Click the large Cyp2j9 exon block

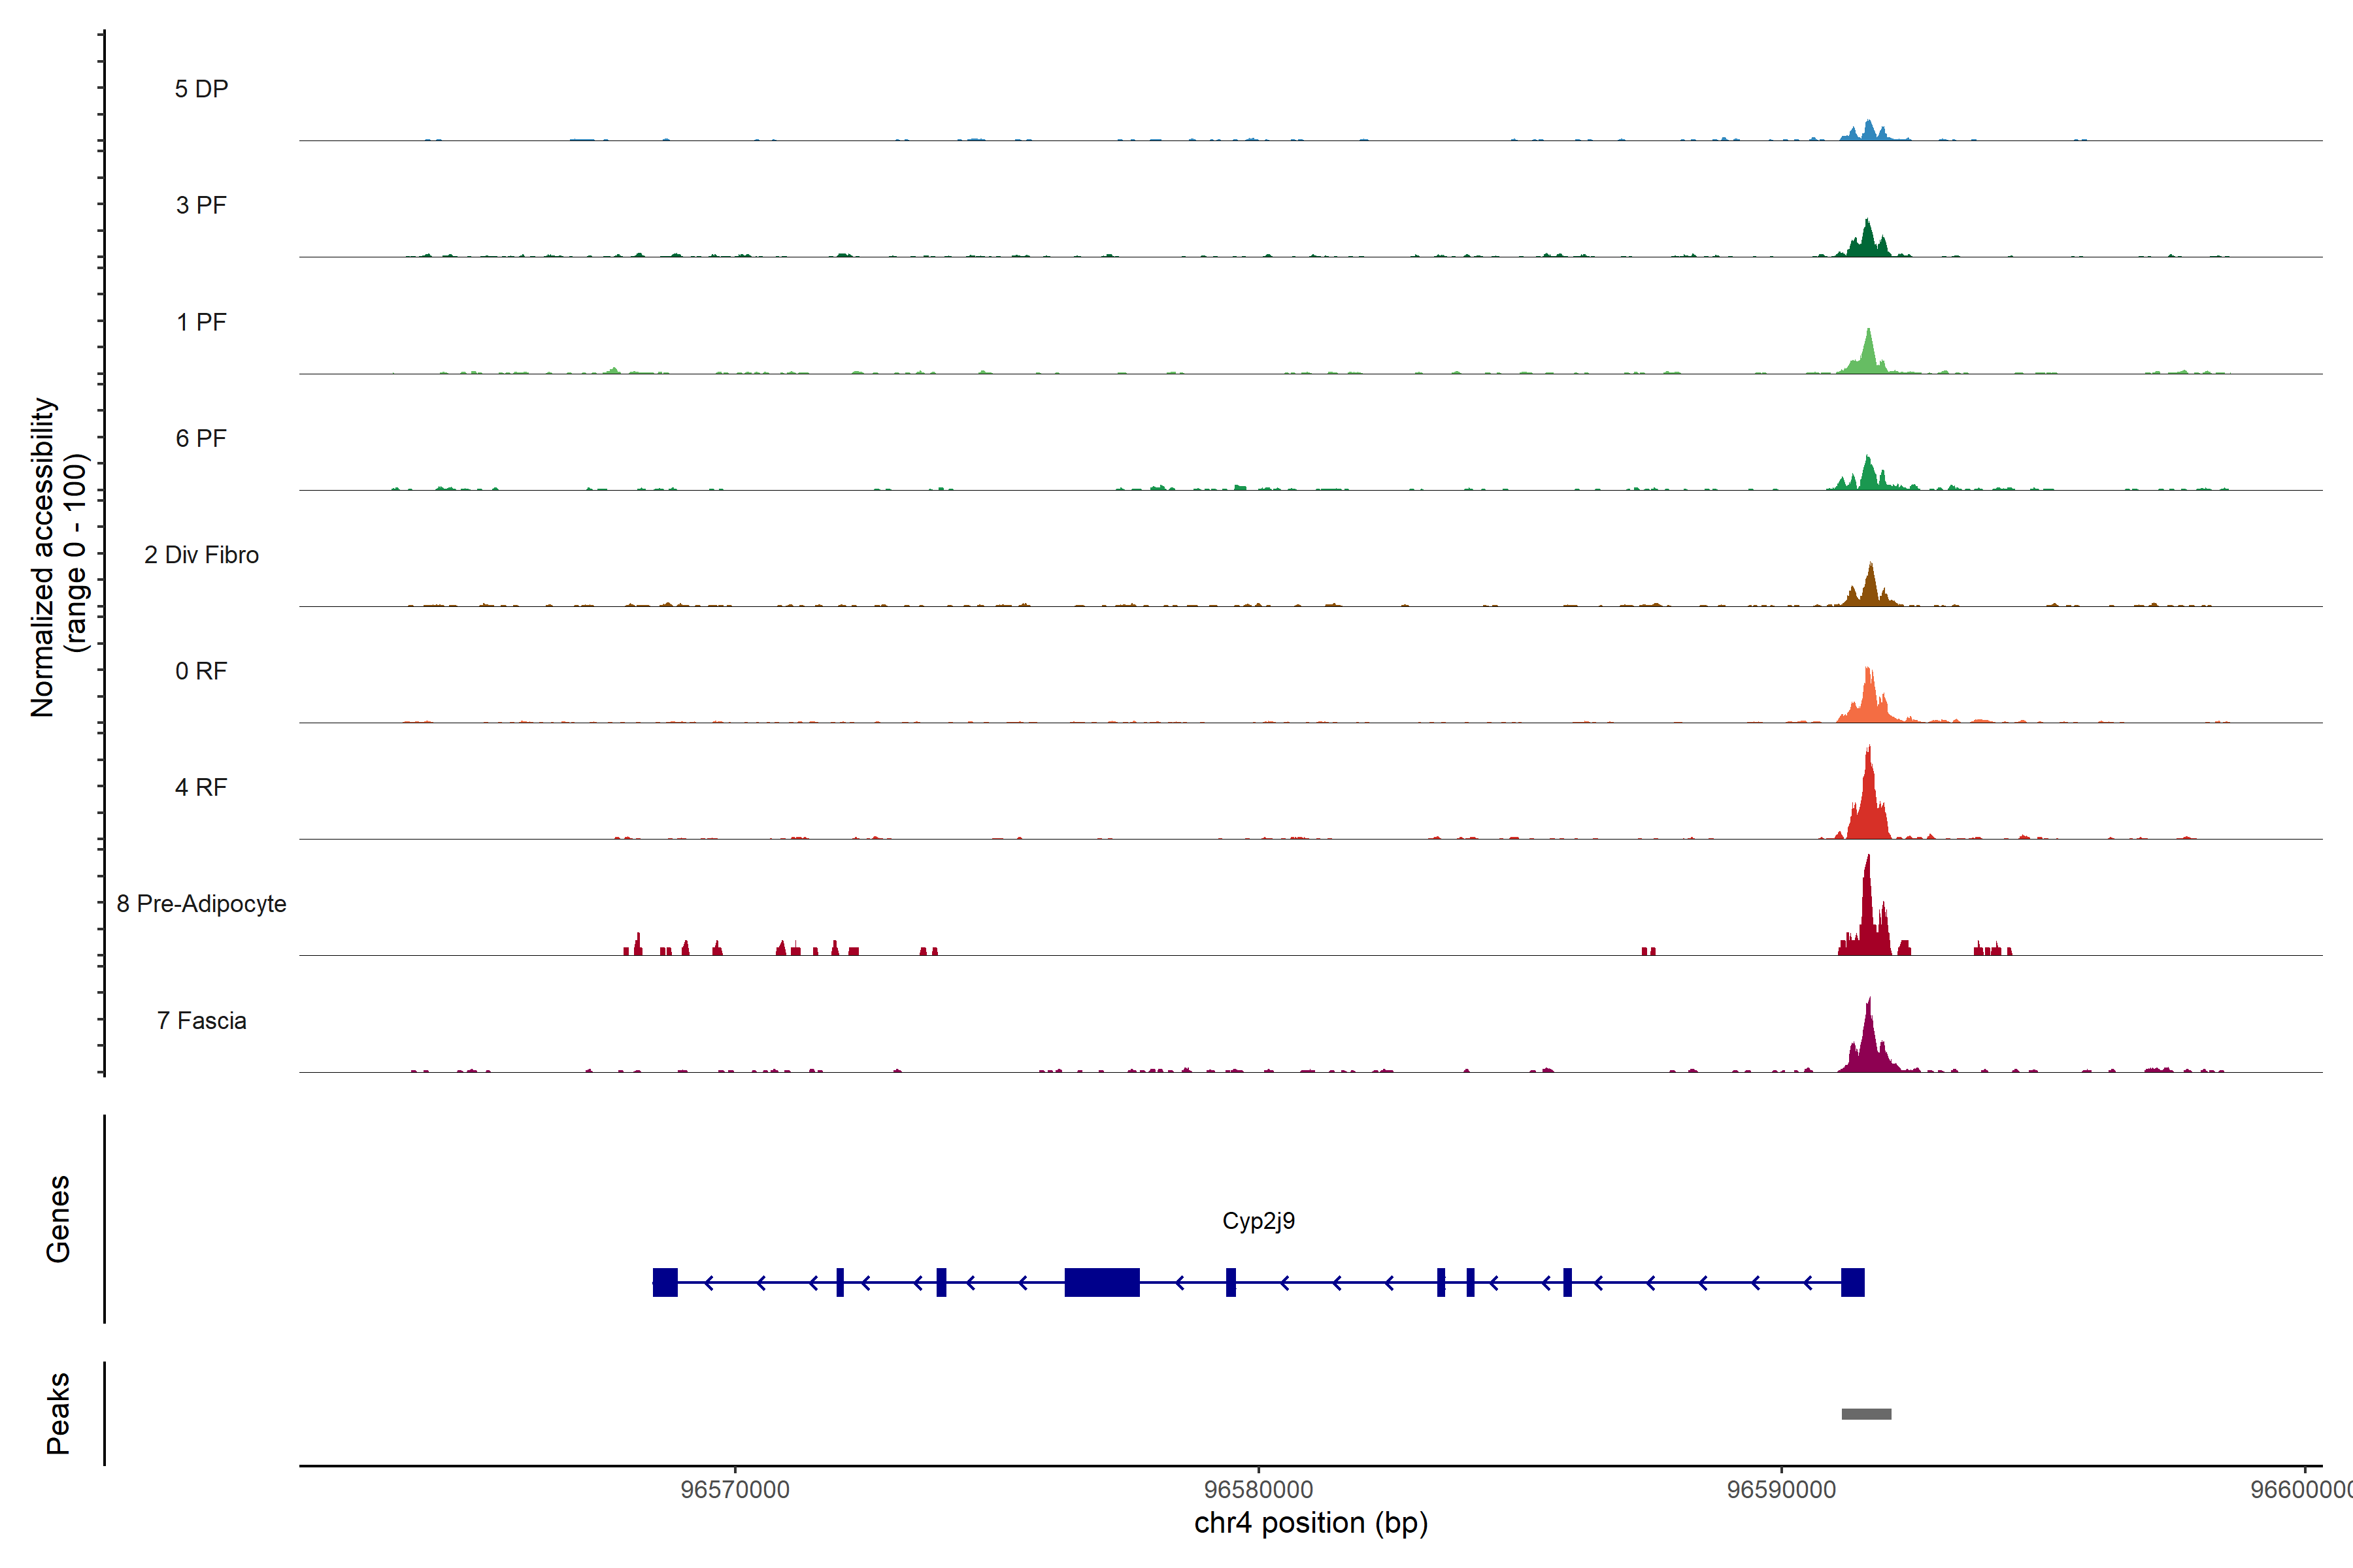(x=1101, y=1281)
